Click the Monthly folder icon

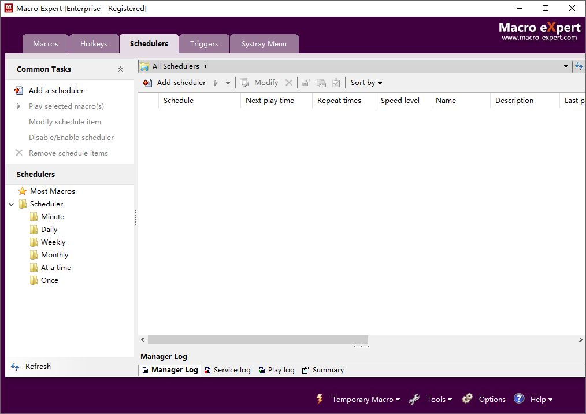pyautogui.click(x=34, y=254)
